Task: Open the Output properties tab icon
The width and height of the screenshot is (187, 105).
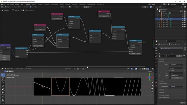Action: (x=156, y=51)
